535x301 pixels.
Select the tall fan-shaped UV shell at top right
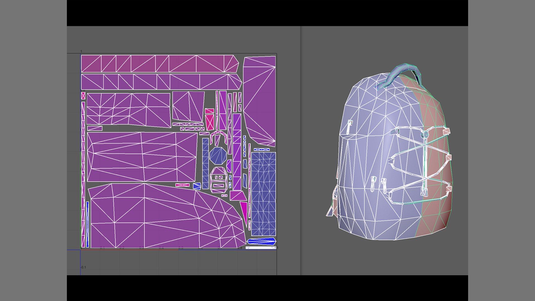[260, 101]
